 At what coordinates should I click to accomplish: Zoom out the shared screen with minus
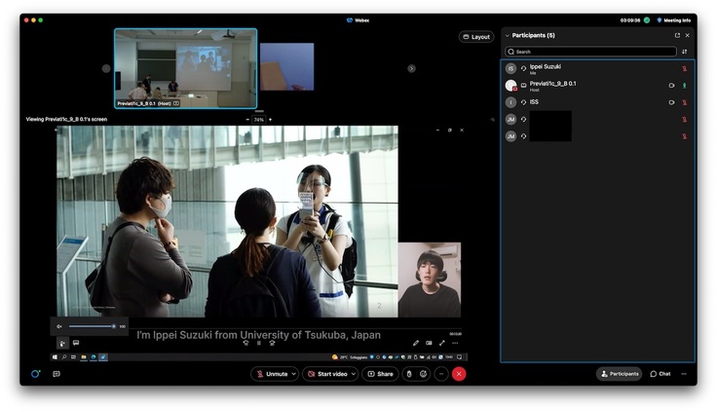click(247, 120)
